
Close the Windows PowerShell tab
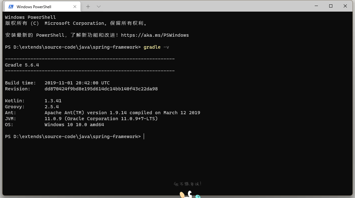(x=75, y=7)
